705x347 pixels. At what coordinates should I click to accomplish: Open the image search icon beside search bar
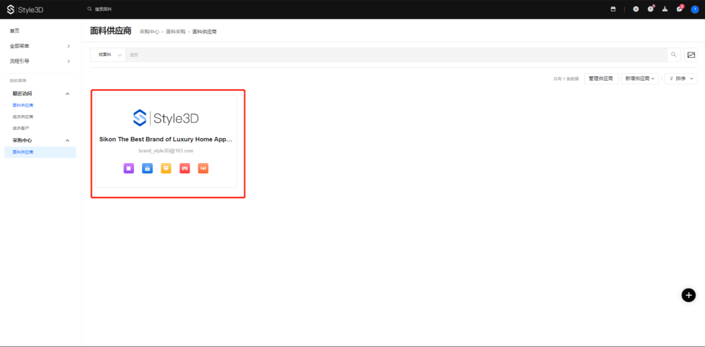691,55
